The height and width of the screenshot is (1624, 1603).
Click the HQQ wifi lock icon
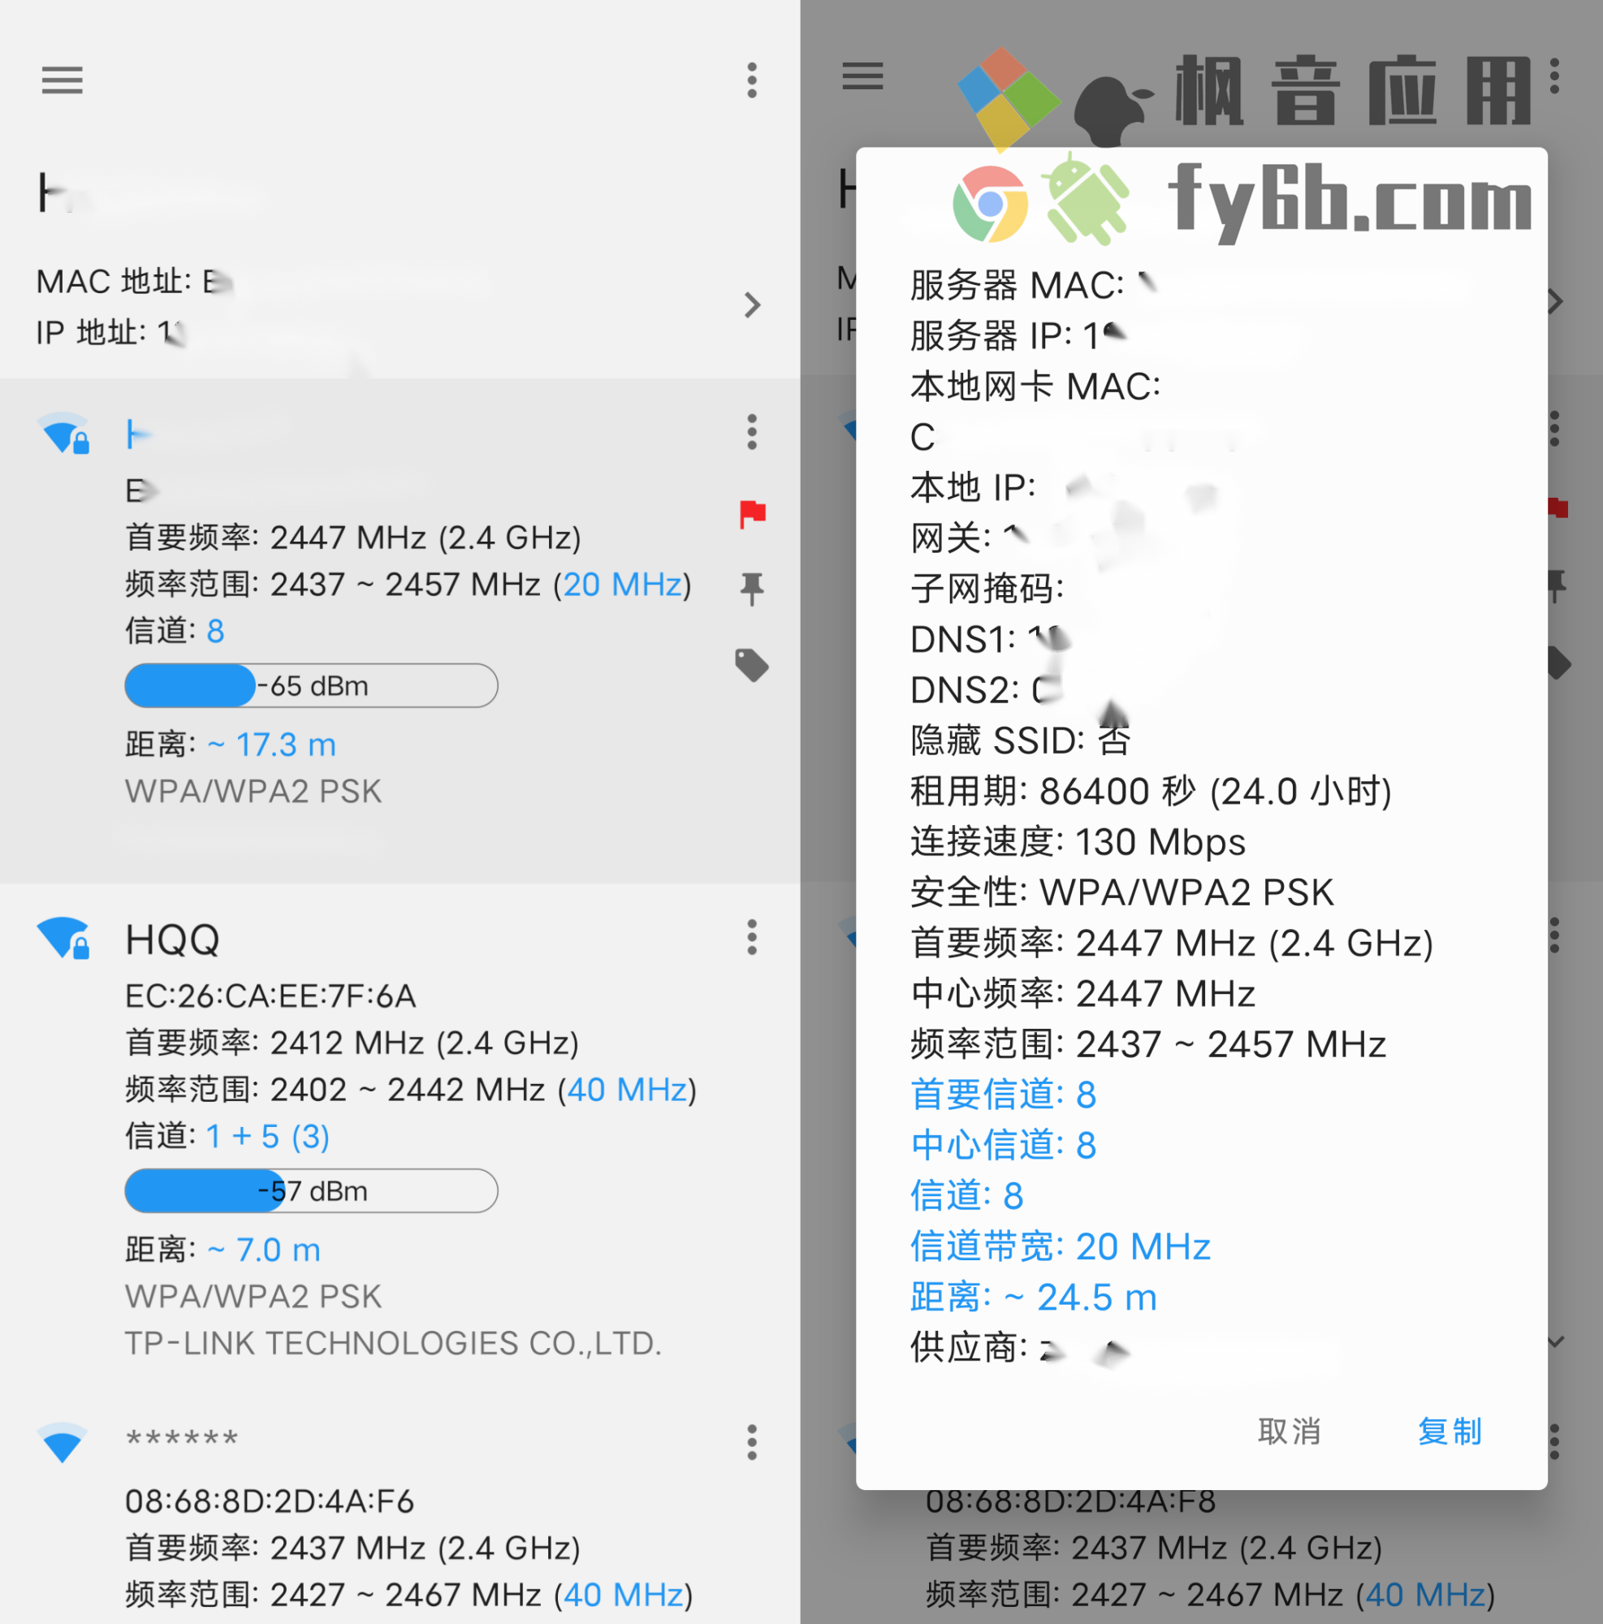63,938
